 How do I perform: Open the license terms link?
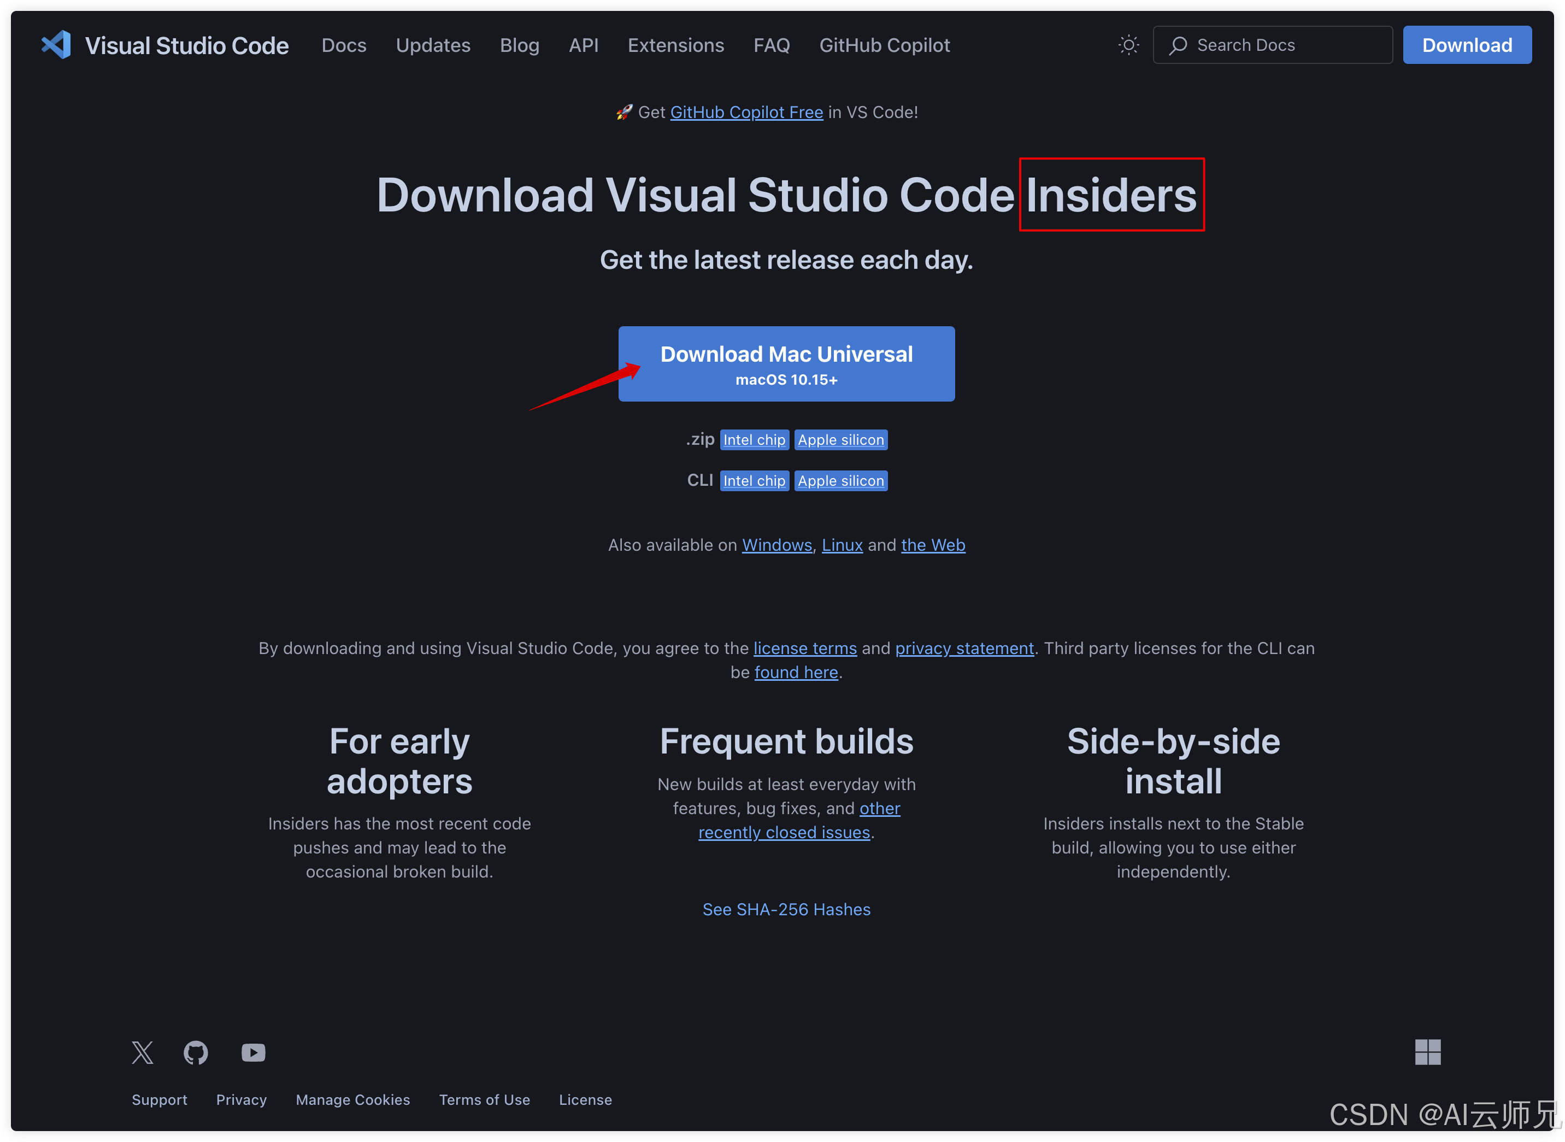804,647
